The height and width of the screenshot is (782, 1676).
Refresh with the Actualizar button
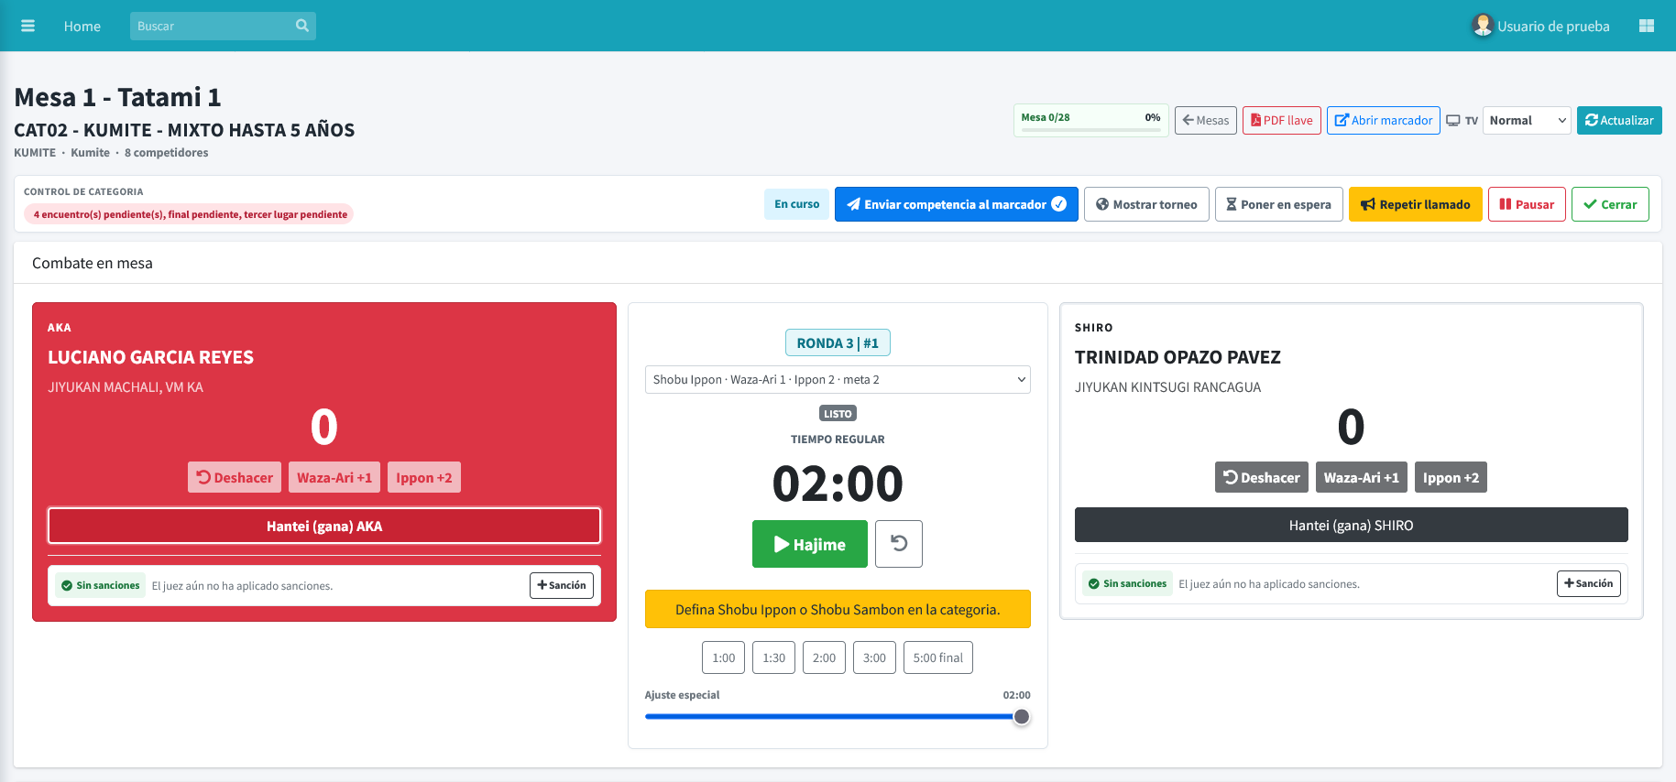coord(1619,120)
